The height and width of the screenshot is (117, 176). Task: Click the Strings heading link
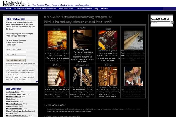(x=57, y=65)
